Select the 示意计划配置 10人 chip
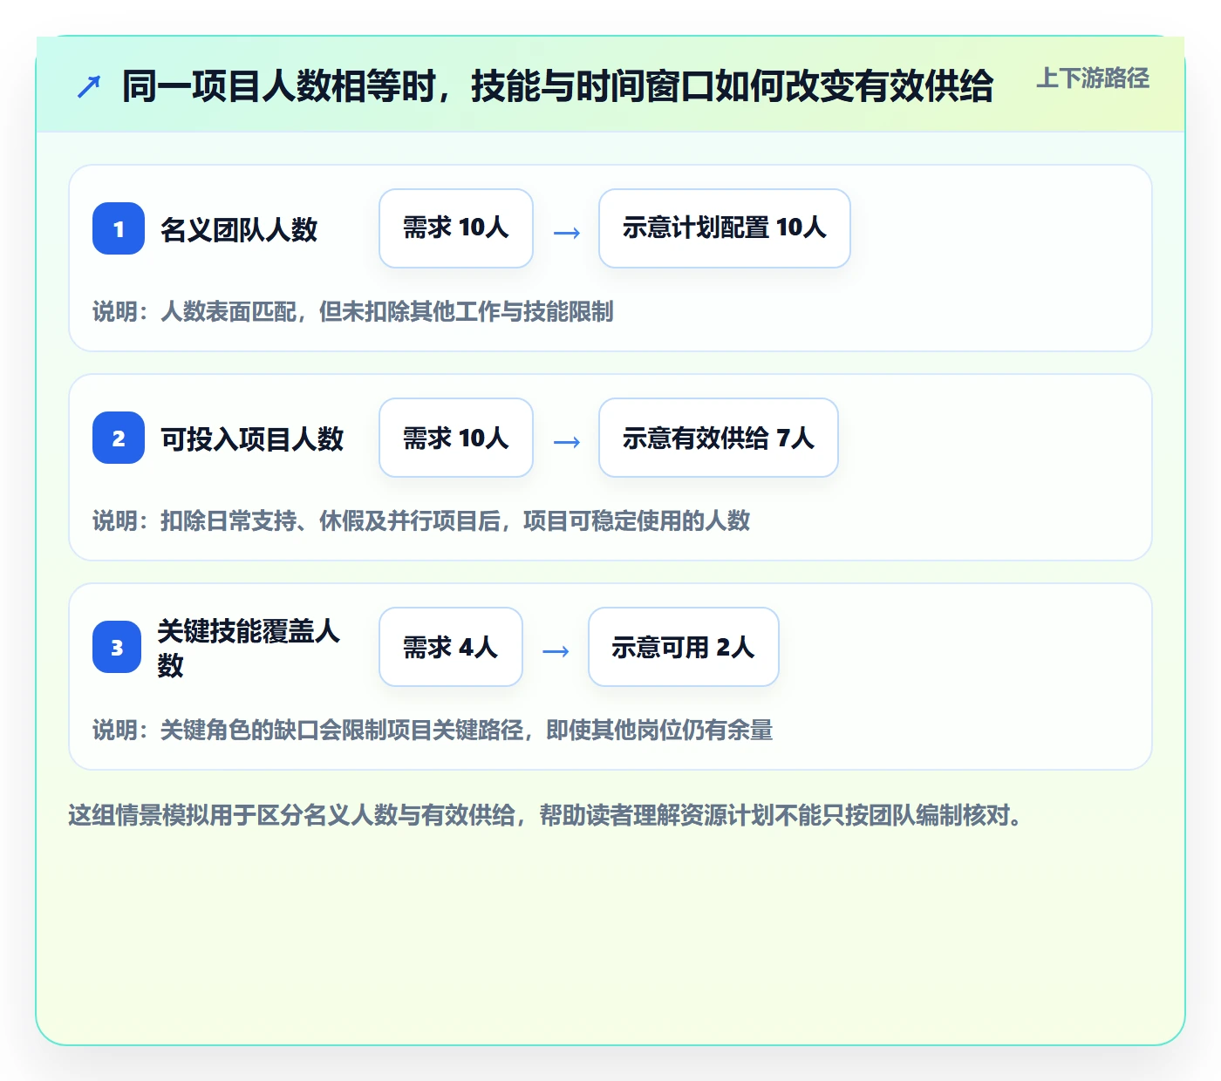 coord(725,228)
